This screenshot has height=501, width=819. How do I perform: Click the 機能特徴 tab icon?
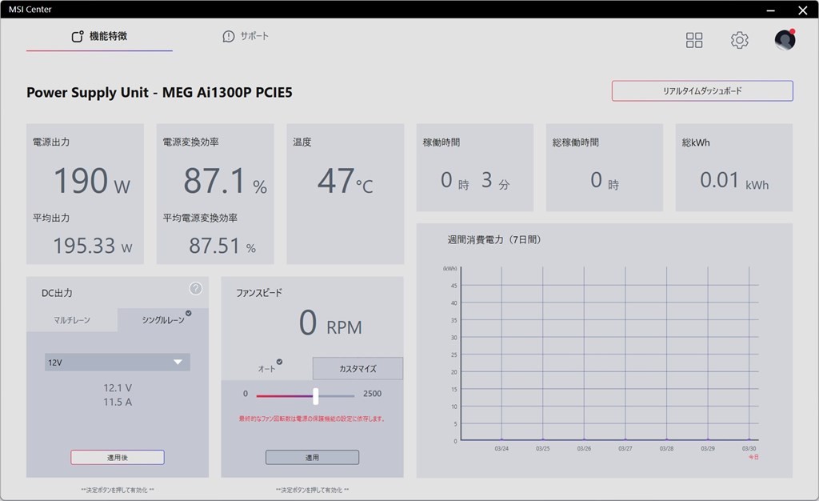coord(78,36)
